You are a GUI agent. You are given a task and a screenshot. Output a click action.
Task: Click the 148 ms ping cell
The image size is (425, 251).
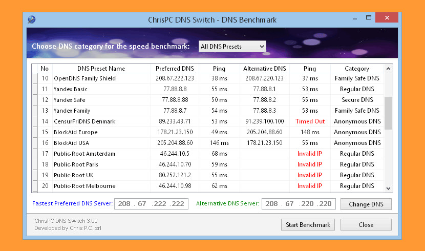point(310,132)
